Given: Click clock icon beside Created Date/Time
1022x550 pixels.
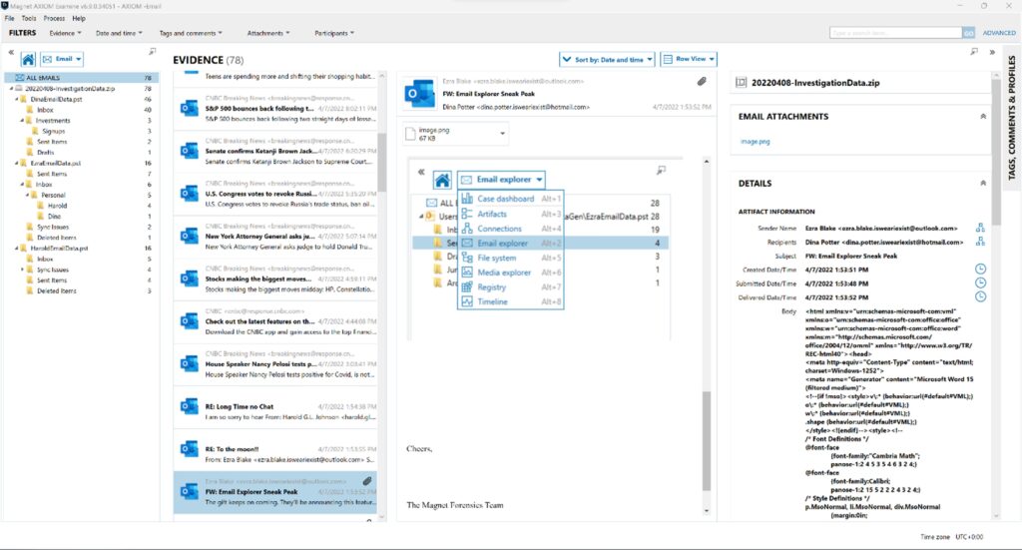Looking at the screenshot, I should pyautogui.click(x=980, y=269).
